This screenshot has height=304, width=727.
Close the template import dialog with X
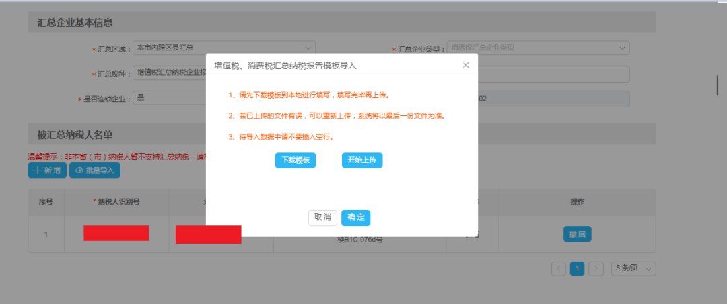click(x=466, y=65)
